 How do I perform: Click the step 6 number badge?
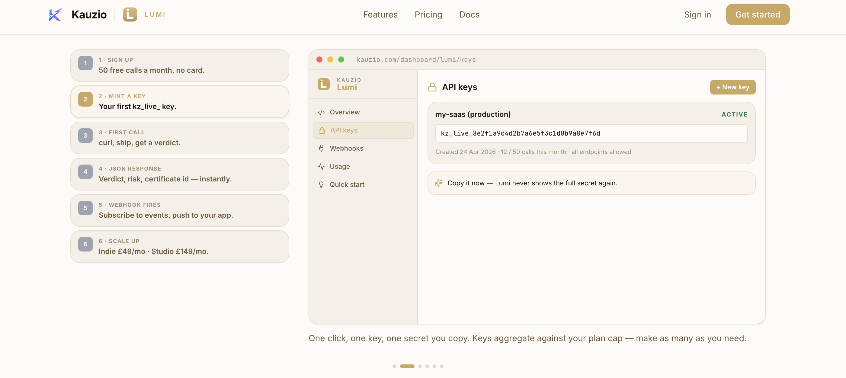click(x=85, y=244)
